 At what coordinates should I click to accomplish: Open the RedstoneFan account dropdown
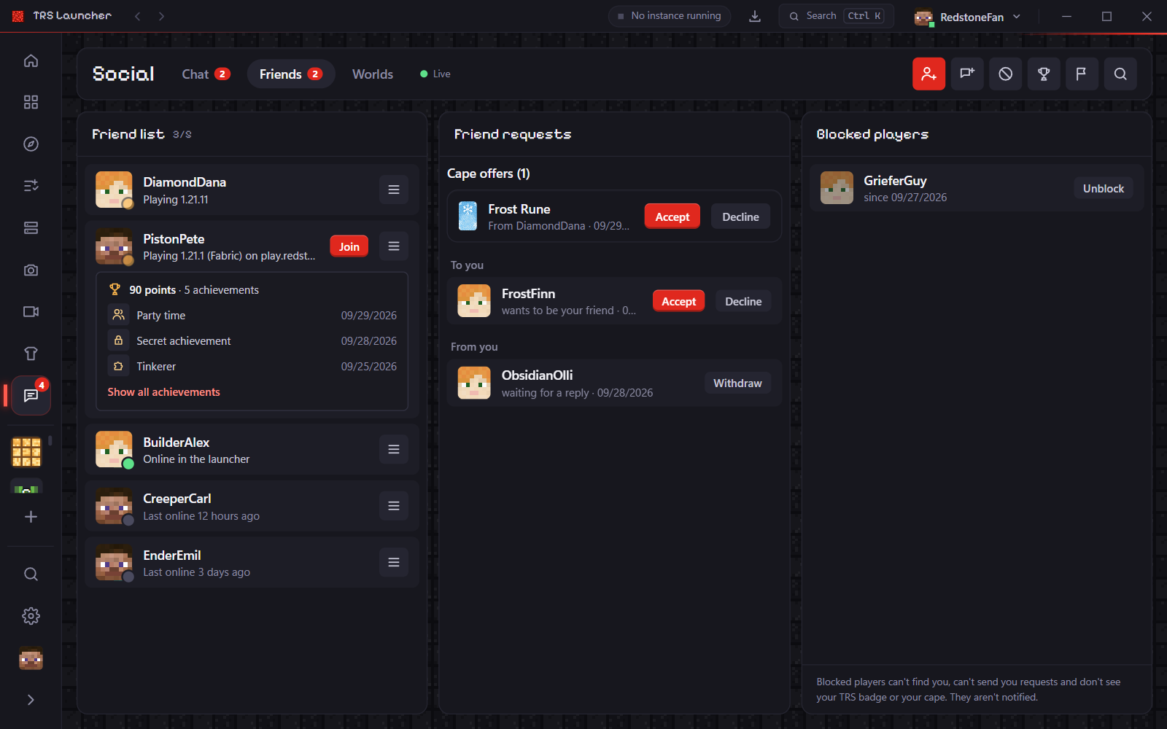click(x=968, y=17)
